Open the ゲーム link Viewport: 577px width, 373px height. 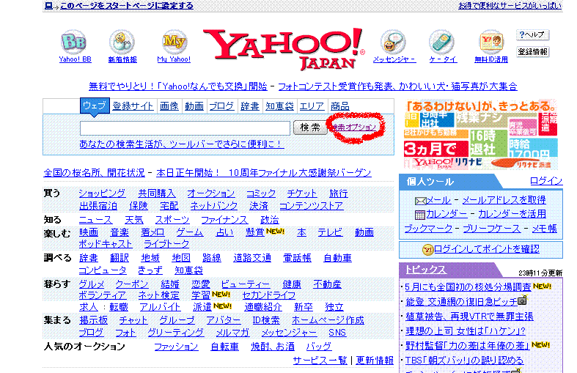coord(189,232)
